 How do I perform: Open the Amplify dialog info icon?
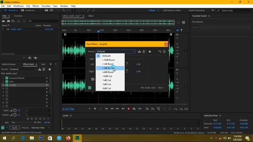[164, 52]
